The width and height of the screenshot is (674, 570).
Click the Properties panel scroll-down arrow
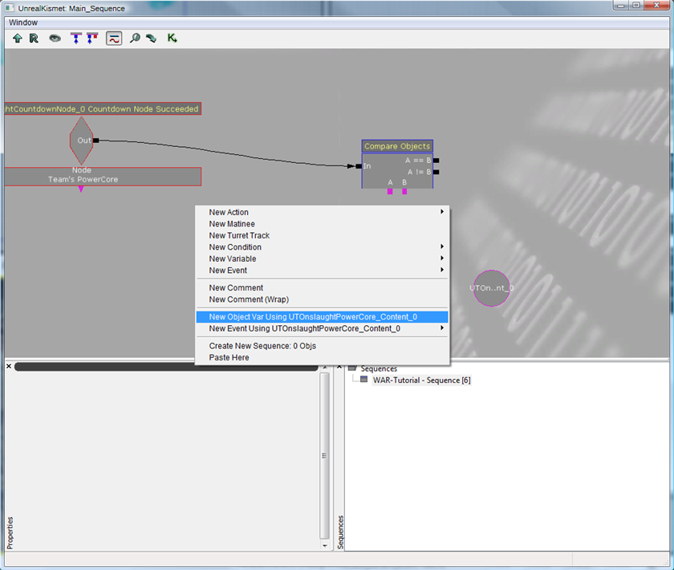pyautogui.click(x=324, y=546)
